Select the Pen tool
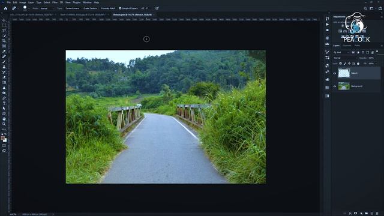Image resolution: width=384 pixels, height=216 pixels. [x=4, y=98]
